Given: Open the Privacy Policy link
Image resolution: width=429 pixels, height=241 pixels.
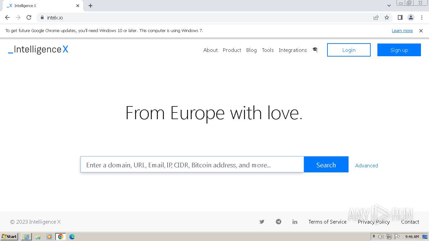Looking at the screenshot, I should (374, 222).
